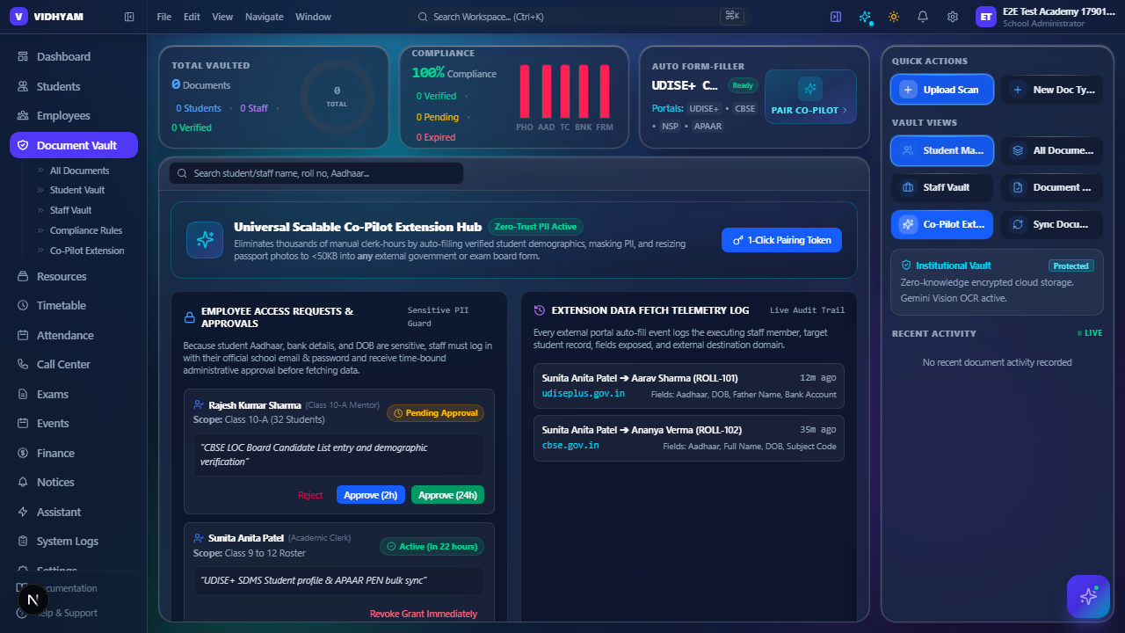Launch the Assistant page
This screenshot has height=633, width=1125.
click(74, 512)
